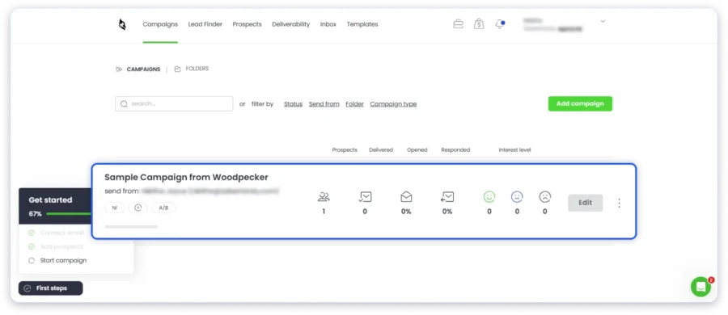
Task: Open the Templates tab
Action: point(362,24)
